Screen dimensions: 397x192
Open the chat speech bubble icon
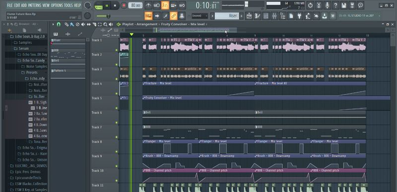click(361, 5)
